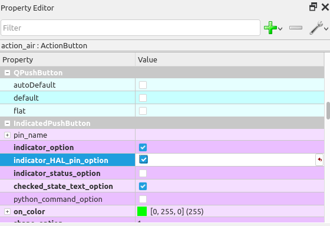This screenshot has width=330, height=226.
Task: Click the Property column header
Action: (68, 59)
